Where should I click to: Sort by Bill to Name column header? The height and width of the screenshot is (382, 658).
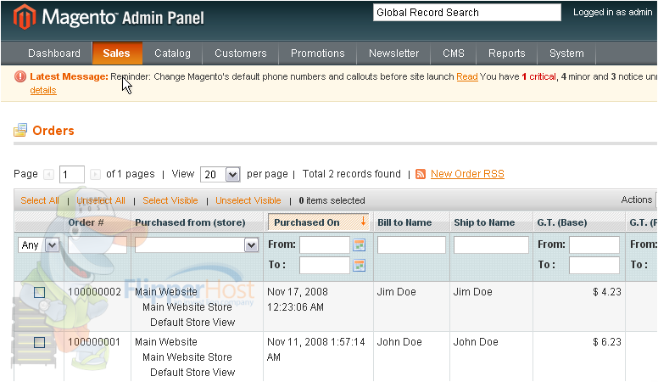point(404,222)
